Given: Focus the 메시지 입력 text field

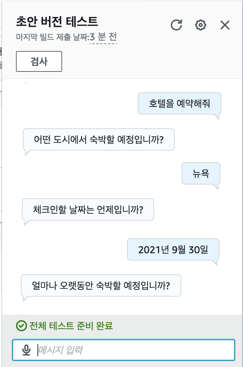Looking at the screenshot, I should point(124,350).
